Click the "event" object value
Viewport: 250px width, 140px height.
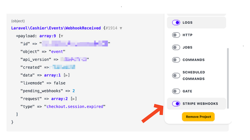coord(57,52)
